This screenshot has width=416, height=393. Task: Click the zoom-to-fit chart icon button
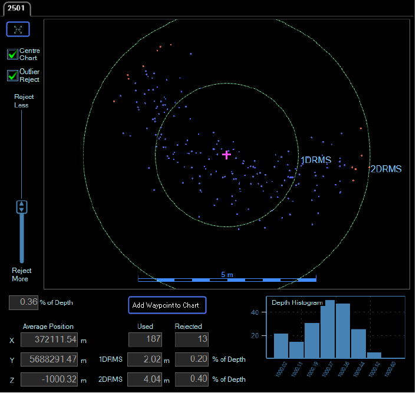pos(18,29)
